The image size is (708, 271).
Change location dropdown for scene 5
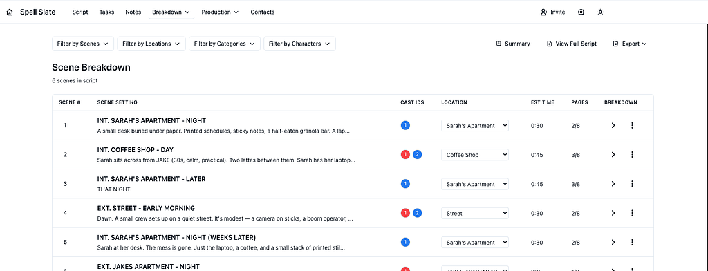[x=474, y=243]
